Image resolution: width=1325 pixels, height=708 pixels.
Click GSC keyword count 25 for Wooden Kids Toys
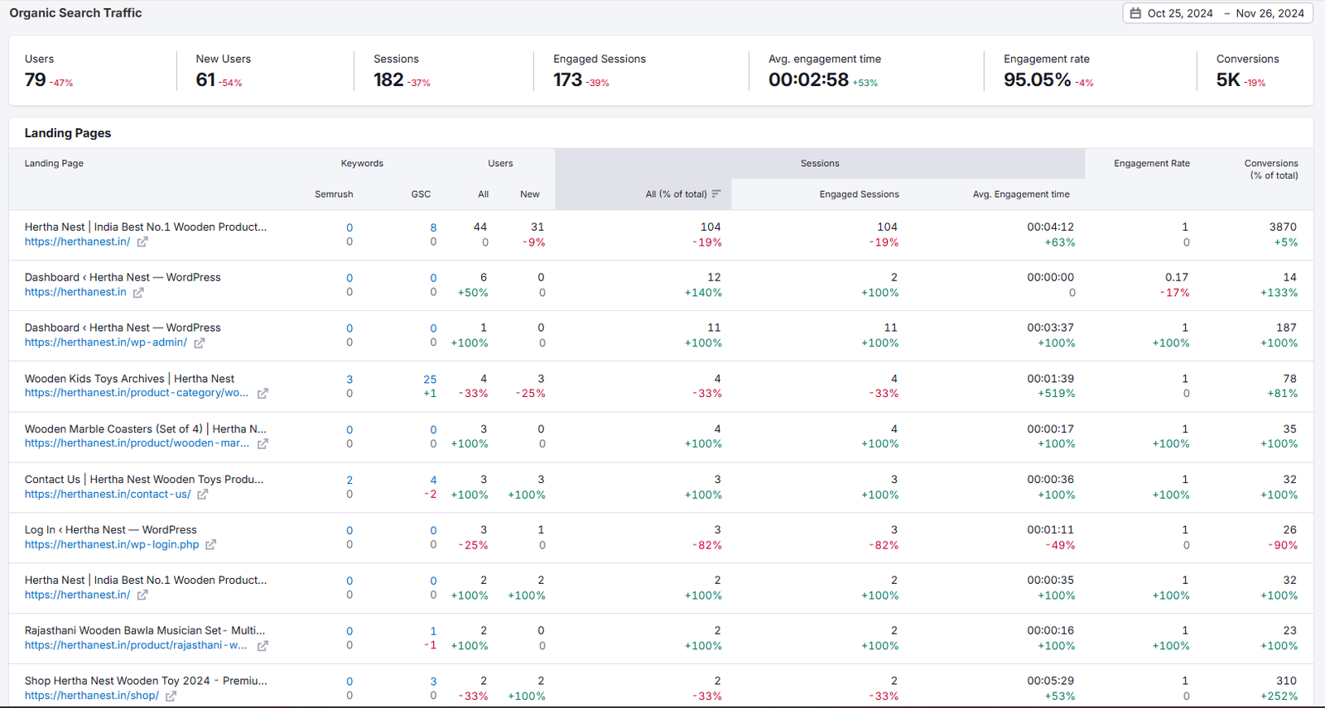tap(430, 380)
